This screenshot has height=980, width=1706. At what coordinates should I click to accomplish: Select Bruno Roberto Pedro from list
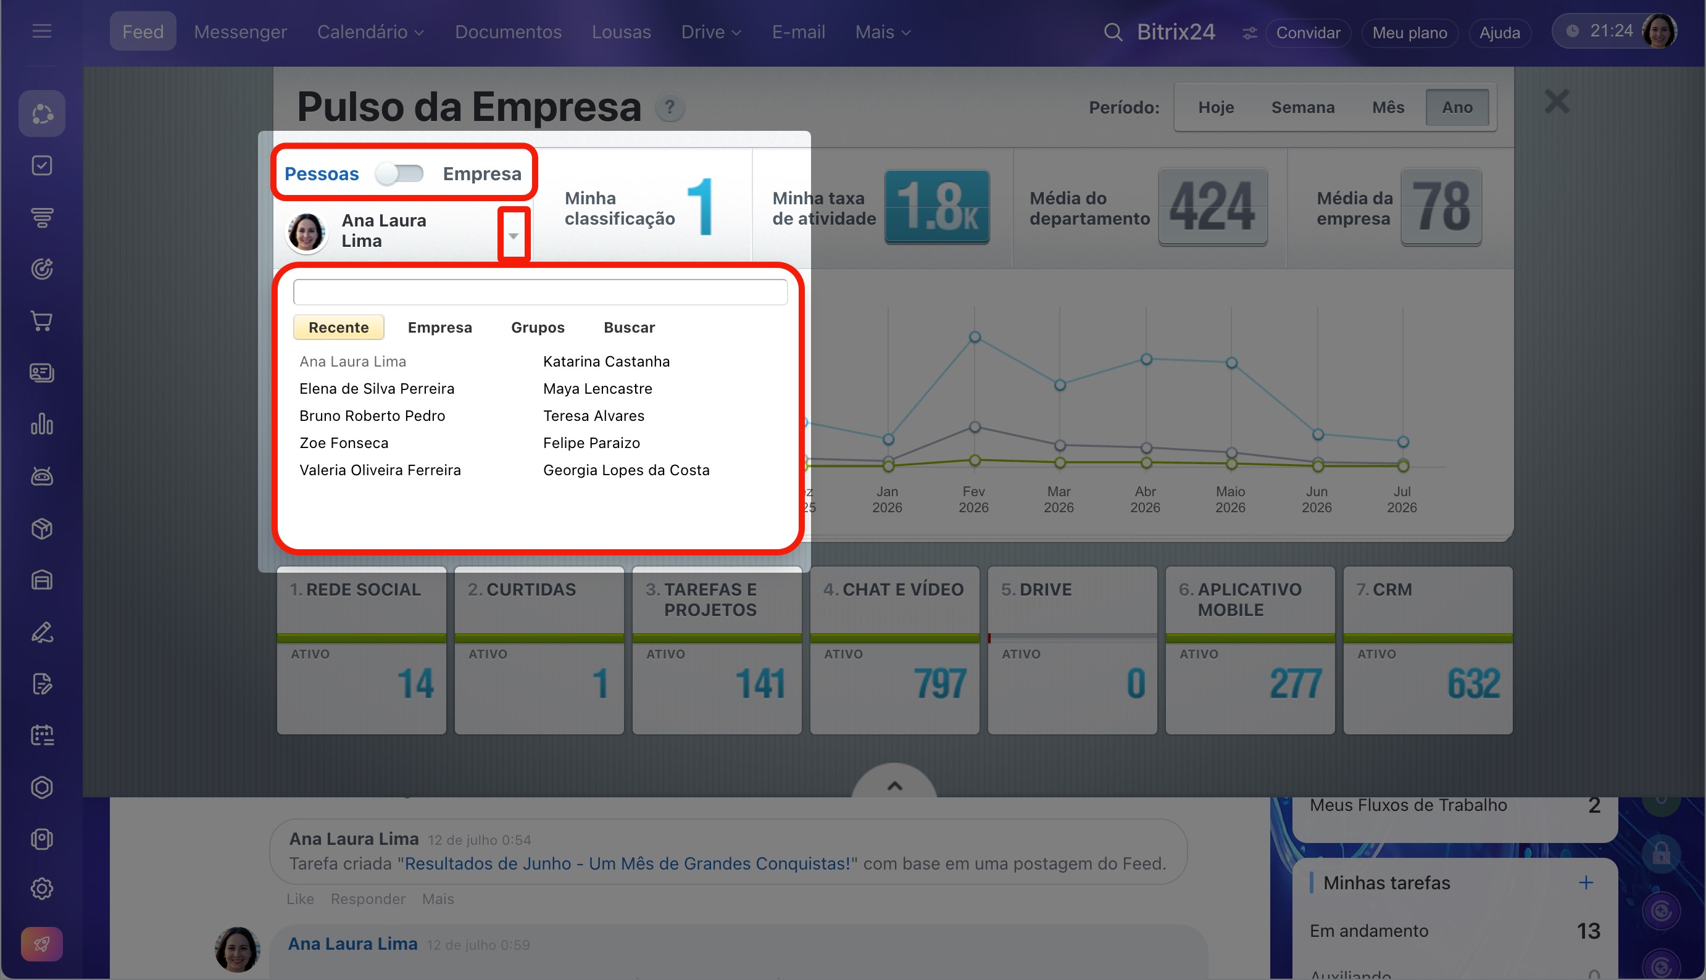pos(372,415)
